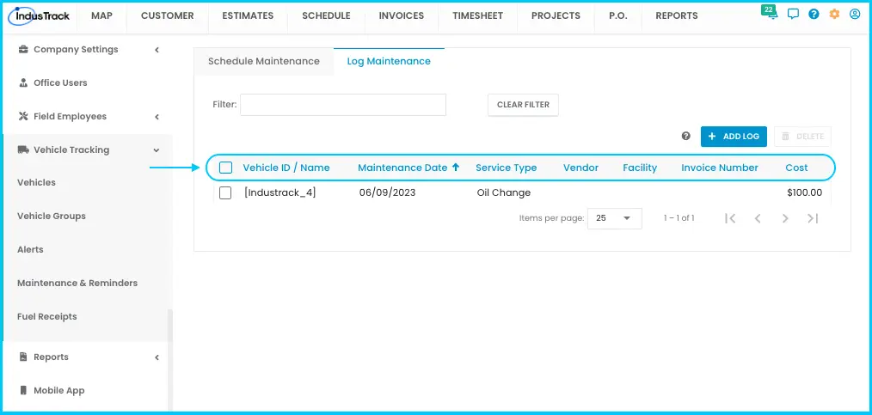Viewport: 872px width, 415px height.
Task: Open the MAP menu
Action: tap(101, 16)
